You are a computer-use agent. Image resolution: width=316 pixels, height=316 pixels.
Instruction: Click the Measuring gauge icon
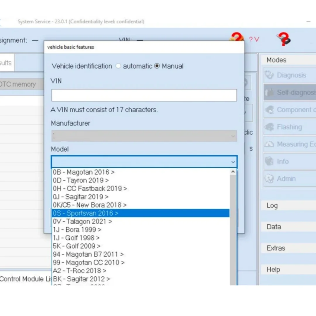point(269,144)
